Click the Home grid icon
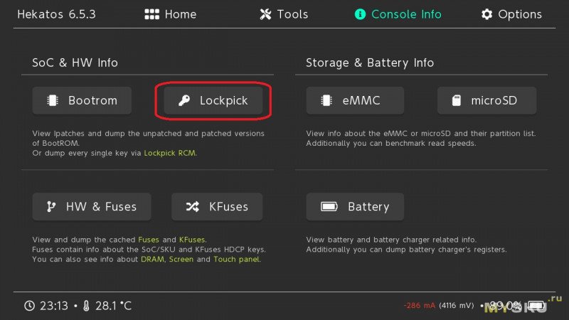This screenshot has height=320, width=569. coord(151,14)
